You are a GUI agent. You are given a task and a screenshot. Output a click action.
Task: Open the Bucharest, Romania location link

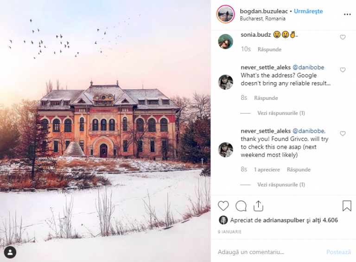click(262, 19)
